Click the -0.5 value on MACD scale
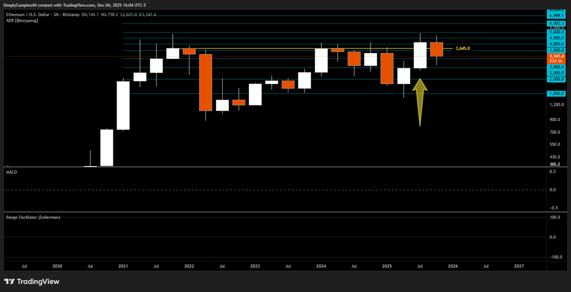571x292 pixels. (x=553, y=207)
